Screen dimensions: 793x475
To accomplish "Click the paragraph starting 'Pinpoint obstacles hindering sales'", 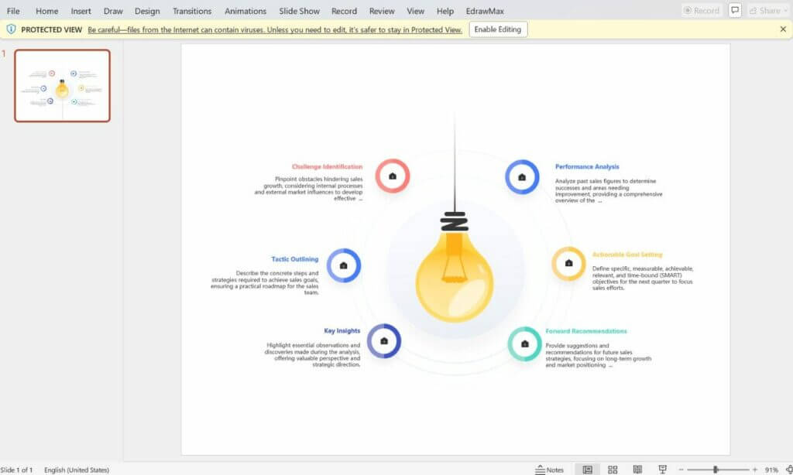I will [308, 189].
